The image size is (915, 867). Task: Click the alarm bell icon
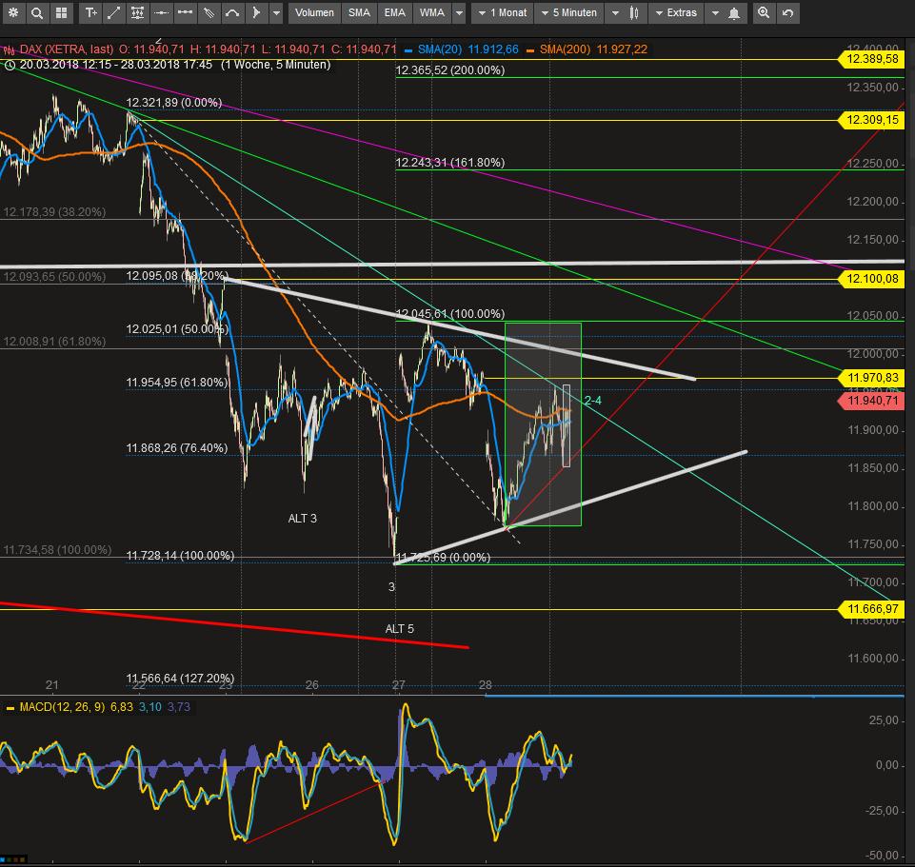(x=734, y=12)
